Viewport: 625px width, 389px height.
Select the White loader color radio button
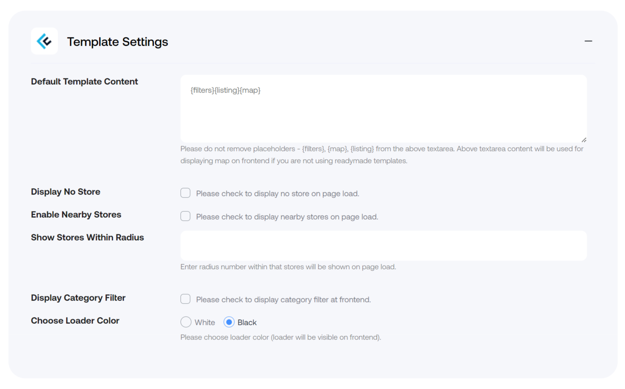click(186, 322)
